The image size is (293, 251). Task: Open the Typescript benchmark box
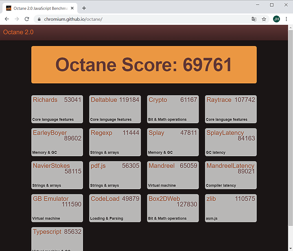coord(57,239)
